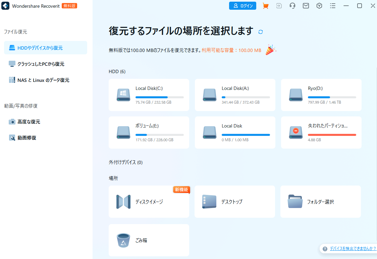Open フォルダー選択 with the folder icon
377x259 pixels.
295,202
